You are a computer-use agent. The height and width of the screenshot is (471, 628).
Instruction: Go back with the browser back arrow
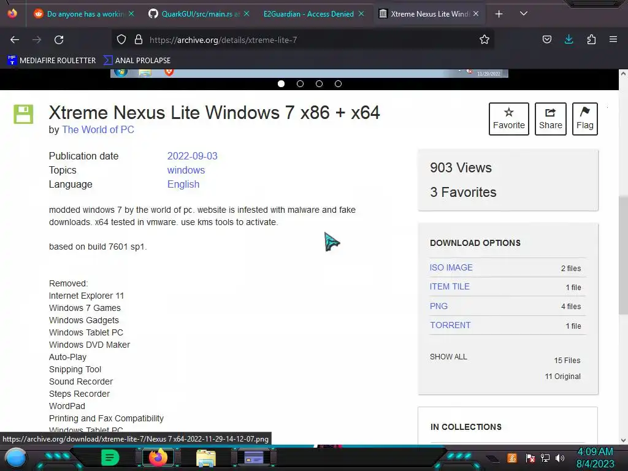coord(15,40)
